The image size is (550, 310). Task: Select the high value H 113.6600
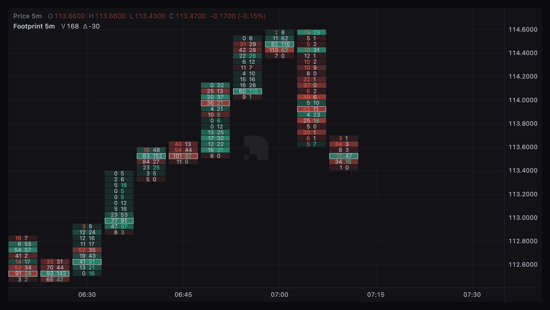click(107, 16)
